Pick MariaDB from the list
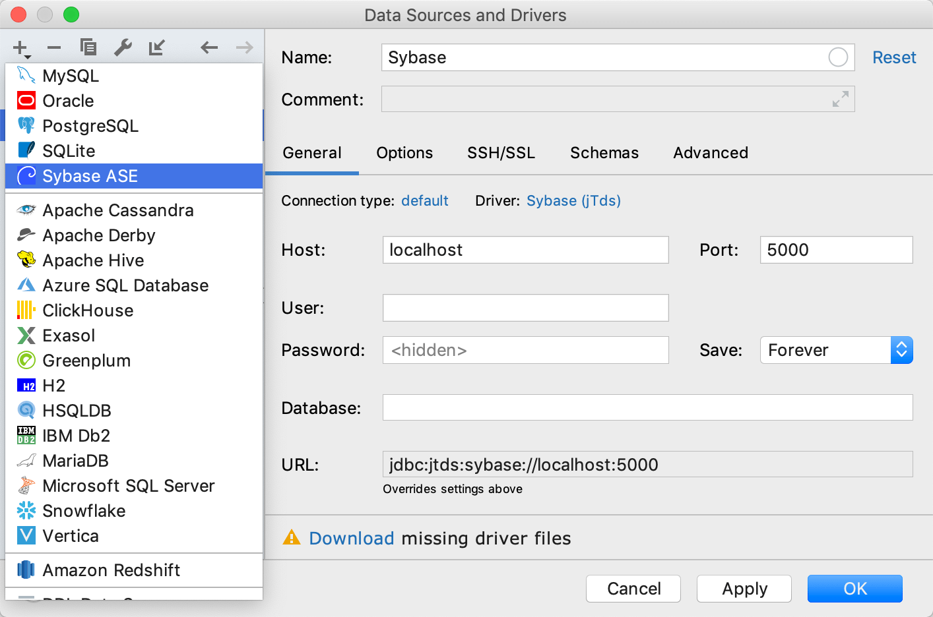The height and width of the screenshot is (617, 933). click(x=134, y=461)
